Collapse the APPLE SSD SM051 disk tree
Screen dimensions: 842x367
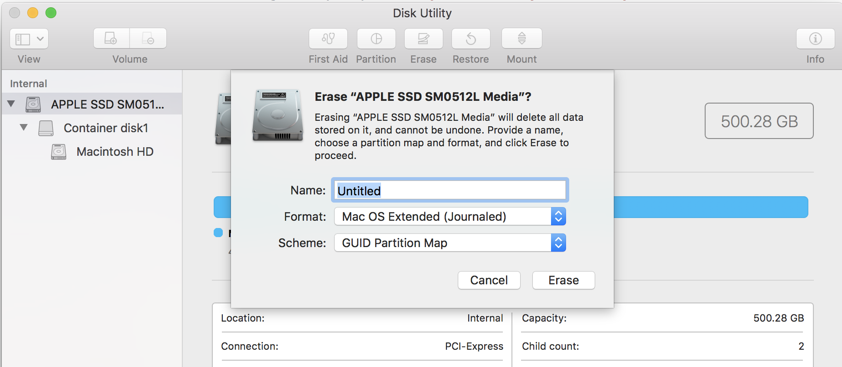11,104
